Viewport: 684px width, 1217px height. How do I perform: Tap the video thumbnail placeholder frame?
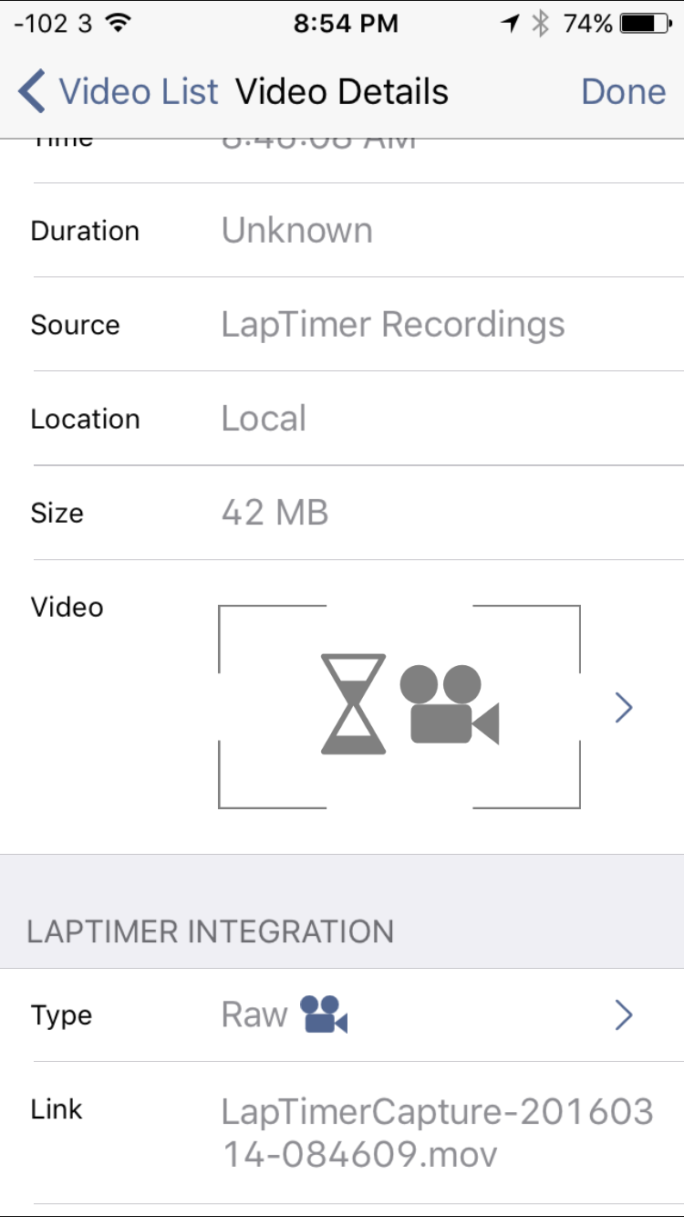pyautogui.click(x=399, y=706)
